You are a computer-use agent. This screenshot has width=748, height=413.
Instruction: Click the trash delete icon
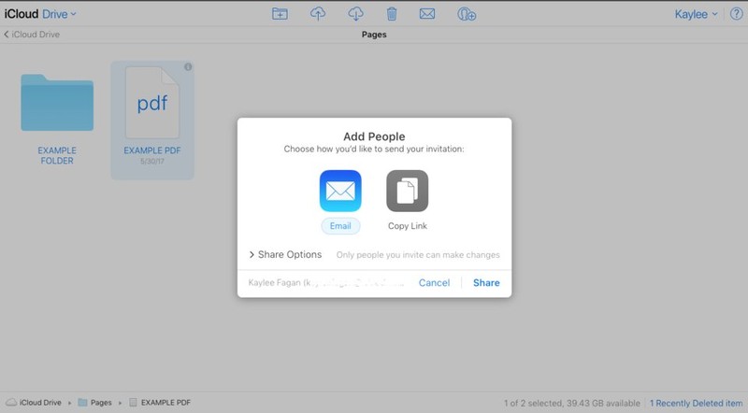(392, 14)
